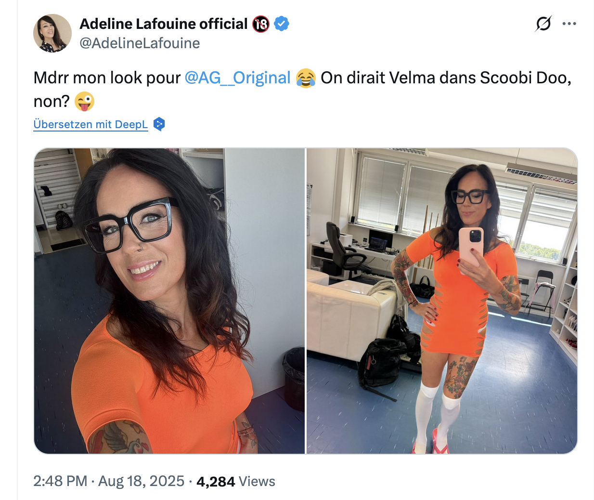
Task: Click the 4,284 Views counter
Action: (236, 481)
